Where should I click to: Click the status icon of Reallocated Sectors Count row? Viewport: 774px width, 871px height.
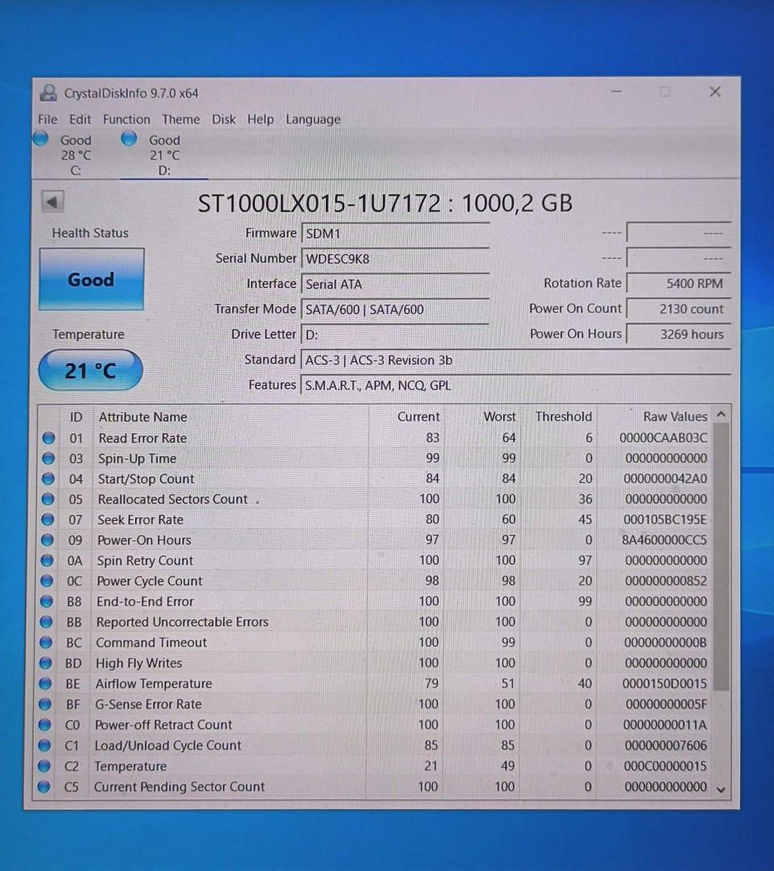(x=48, y=500)
